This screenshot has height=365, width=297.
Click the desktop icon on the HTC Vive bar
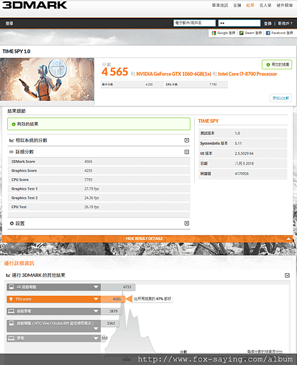pyautogui.click(x=11, y=323)
